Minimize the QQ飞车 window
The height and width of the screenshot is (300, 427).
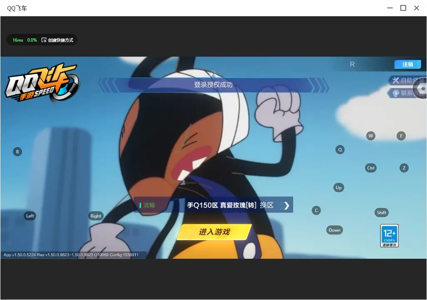click(390, 8)
